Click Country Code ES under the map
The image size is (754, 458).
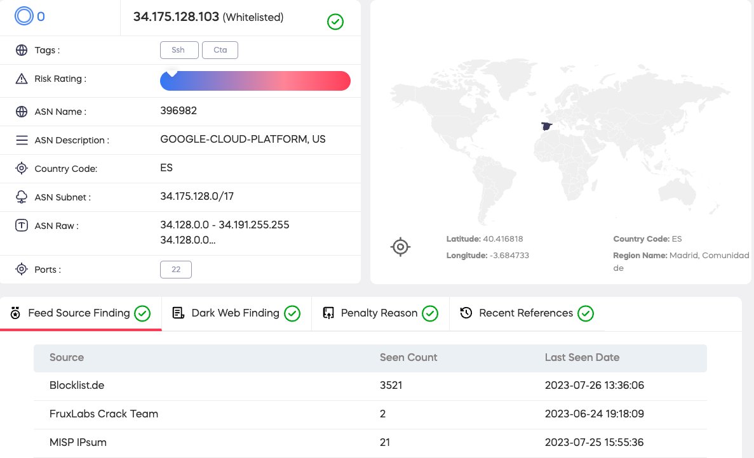[647, 239]
